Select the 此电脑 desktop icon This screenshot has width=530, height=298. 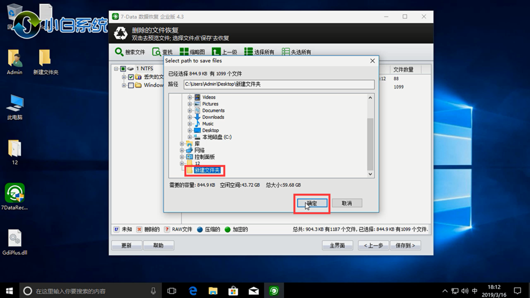pos(15,108)
